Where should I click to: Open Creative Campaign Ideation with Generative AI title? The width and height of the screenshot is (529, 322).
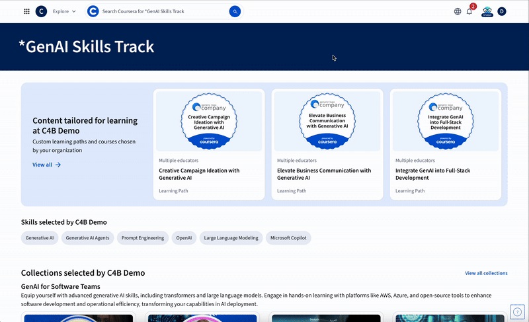[199, 175]
